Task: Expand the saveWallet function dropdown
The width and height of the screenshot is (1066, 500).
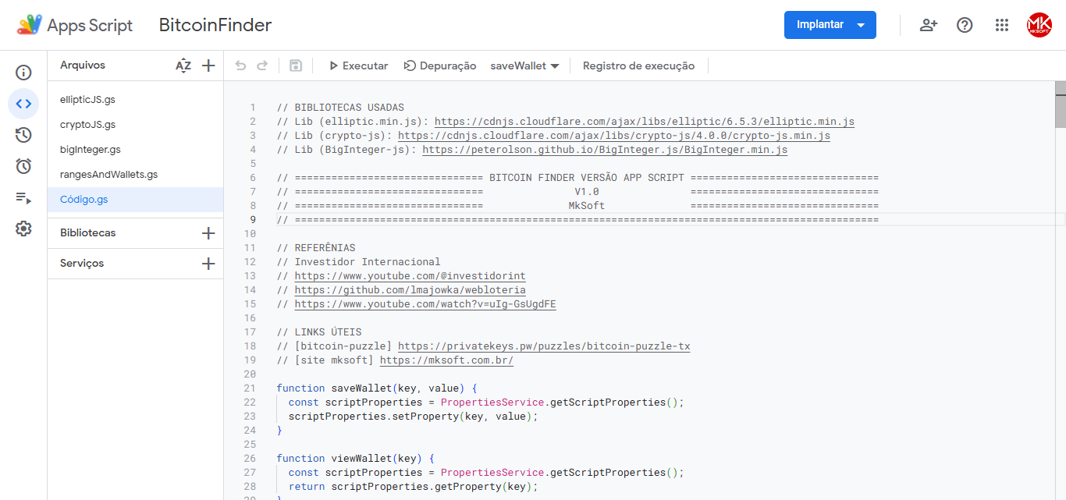Action: pos(524,66)
